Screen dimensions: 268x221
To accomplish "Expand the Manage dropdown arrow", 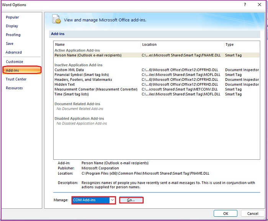I will click(112, 200).
